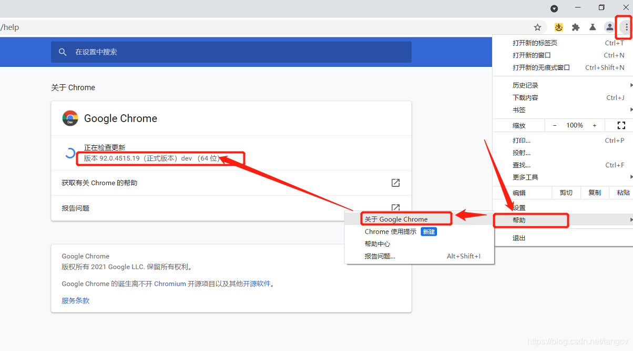Click the Google Chrome Dev logo
Screen dimensions: 633x351
pos(70,118)
